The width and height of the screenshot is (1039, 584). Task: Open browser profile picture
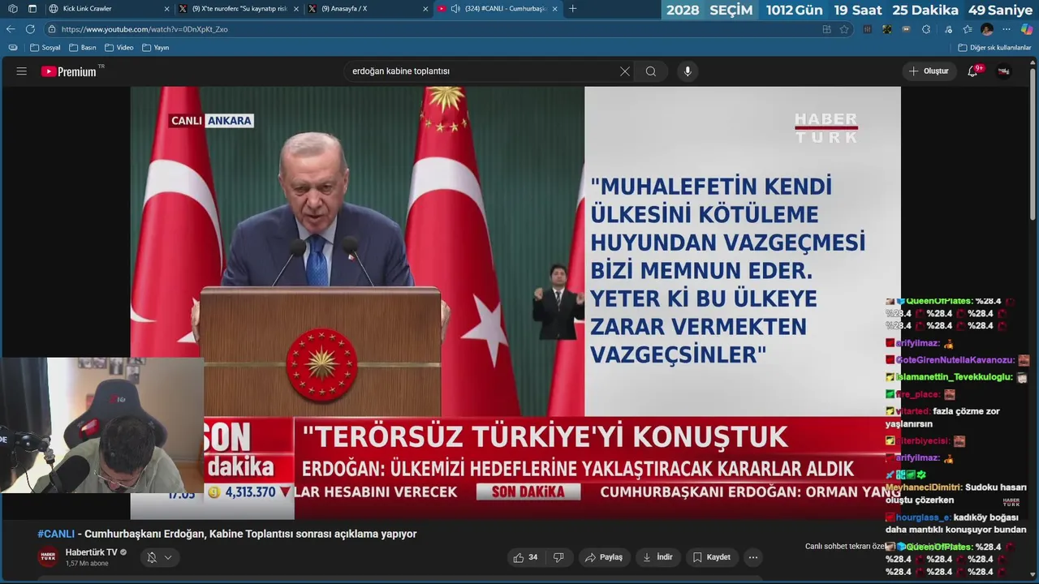[x=987, y=29]
